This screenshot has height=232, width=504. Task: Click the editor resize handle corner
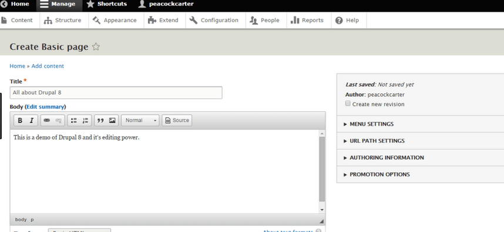click(322, 221)
